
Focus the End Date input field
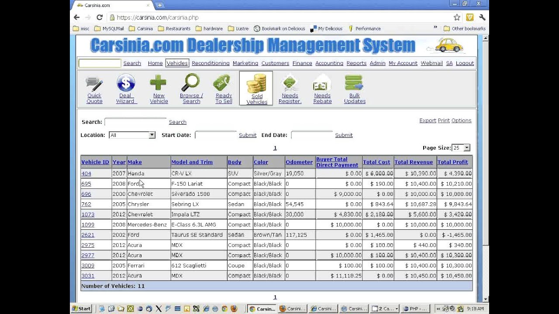[312, 135]
